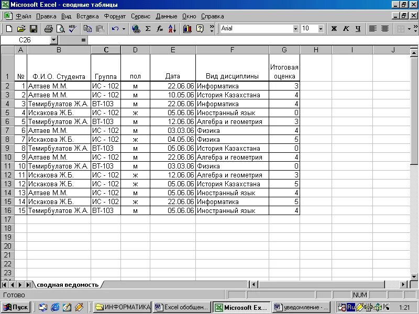Viewport: 419px width, 314px height.
Task: Open the Формат menu
Action: click(x=115, y=16)
